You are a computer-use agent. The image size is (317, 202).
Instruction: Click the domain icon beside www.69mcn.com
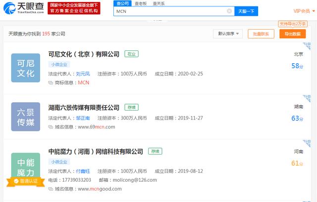[51, 127]
